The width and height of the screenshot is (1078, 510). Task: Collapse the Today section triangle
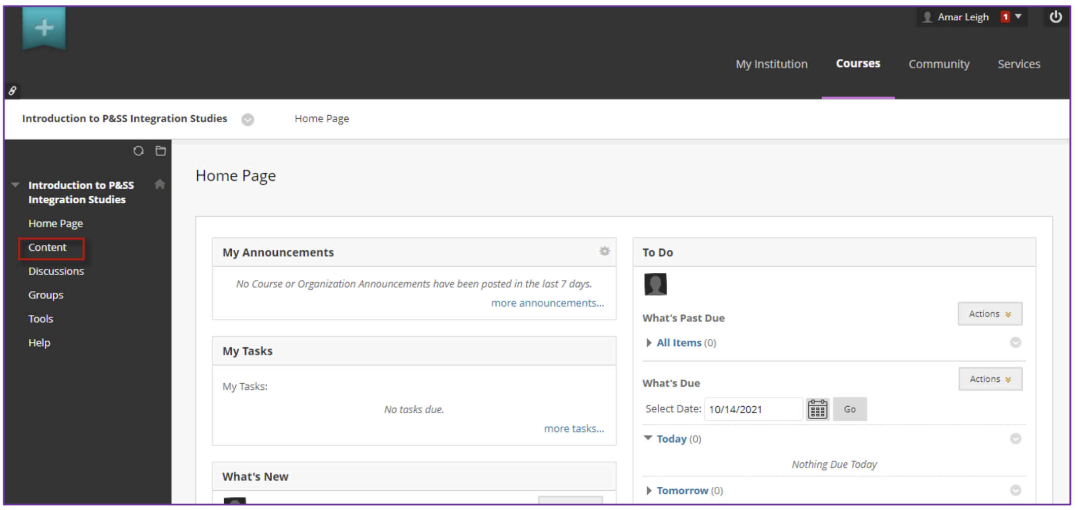(648, 438)
